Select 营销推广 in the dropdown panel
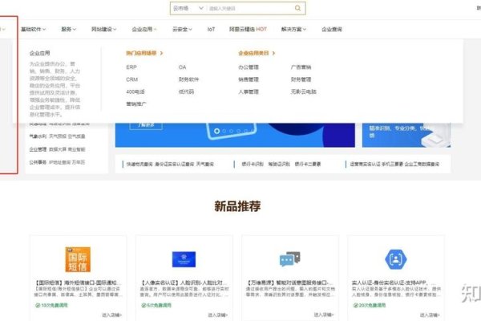 [x=136, y=104]
